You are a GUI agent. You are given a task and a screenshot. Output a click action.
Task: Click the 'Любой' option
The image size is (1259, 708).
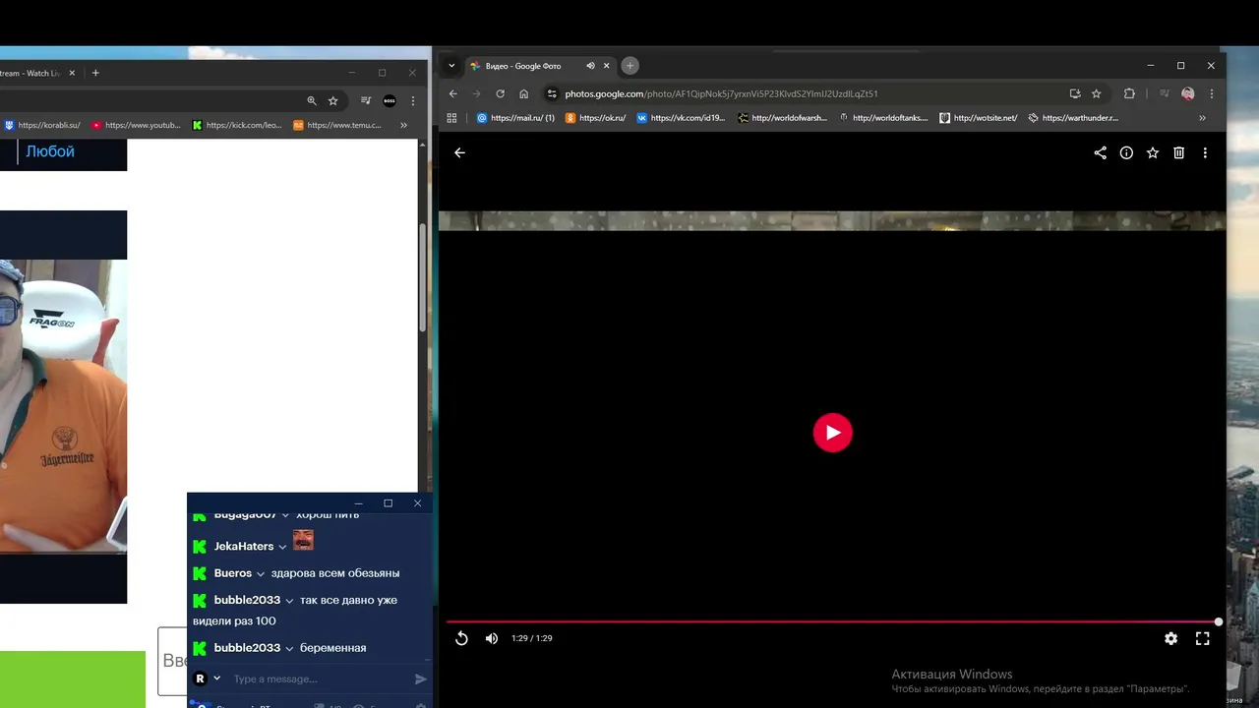pyautogui.click(x=50, y=151)
